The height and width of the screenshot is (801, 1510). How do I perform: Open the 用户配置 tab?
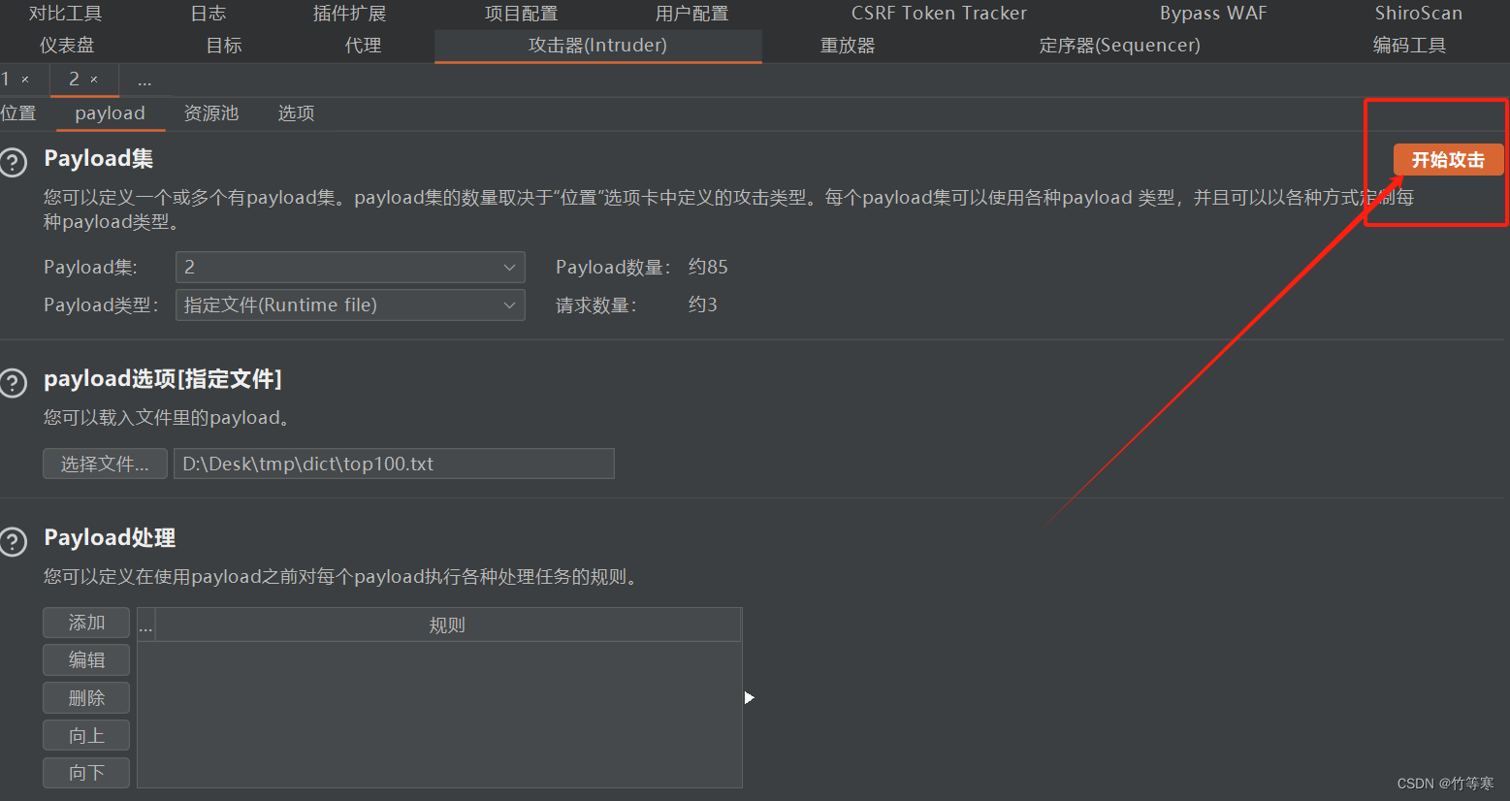click(691, 14)
